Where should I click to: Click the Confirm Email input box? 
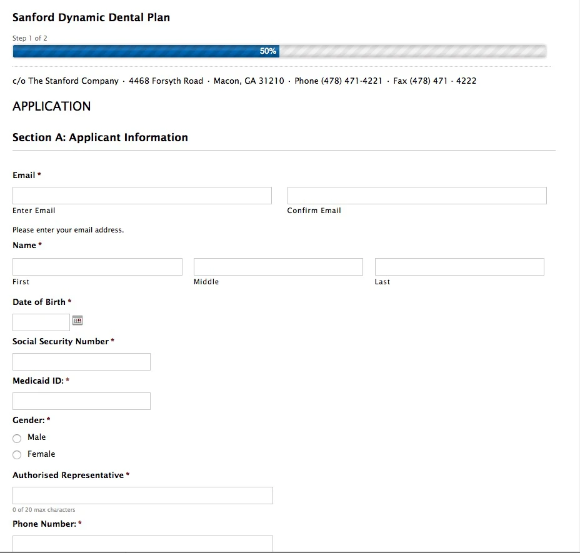[x=416, y=195]
